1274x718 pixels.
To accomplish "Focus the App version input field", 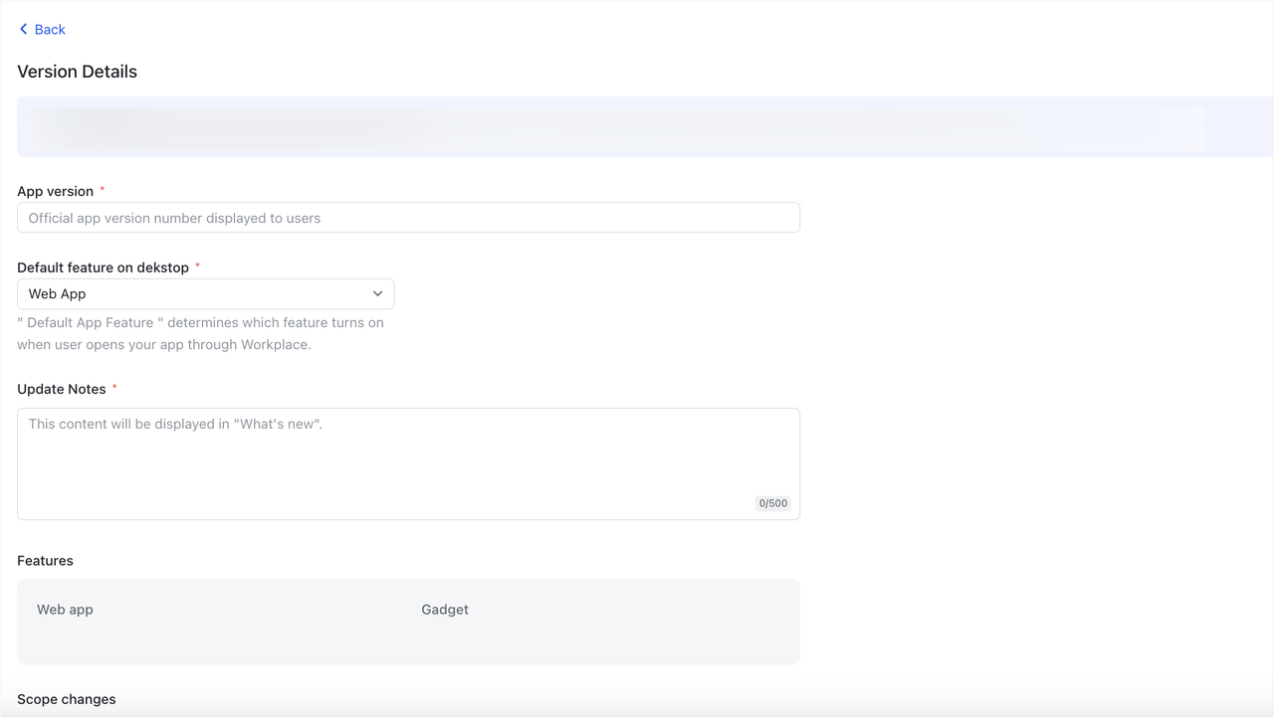I will click(408, 218).
